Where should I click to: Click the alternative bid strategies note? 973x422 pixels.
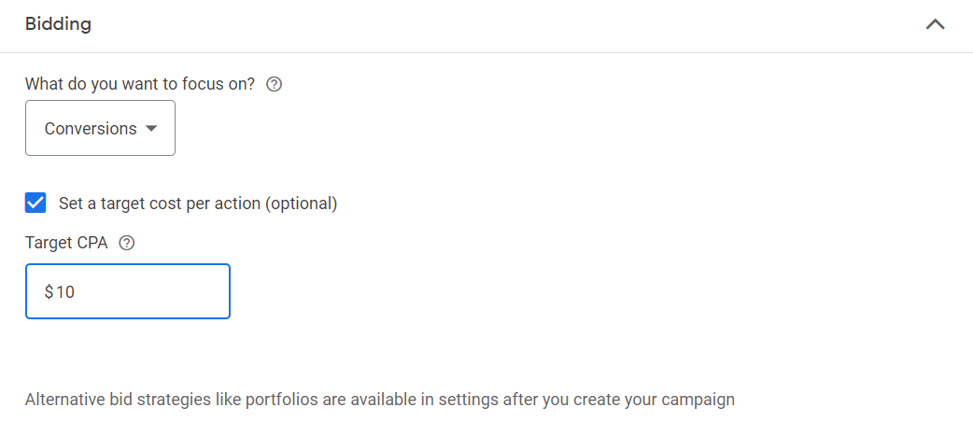click(x=380, y=400)
